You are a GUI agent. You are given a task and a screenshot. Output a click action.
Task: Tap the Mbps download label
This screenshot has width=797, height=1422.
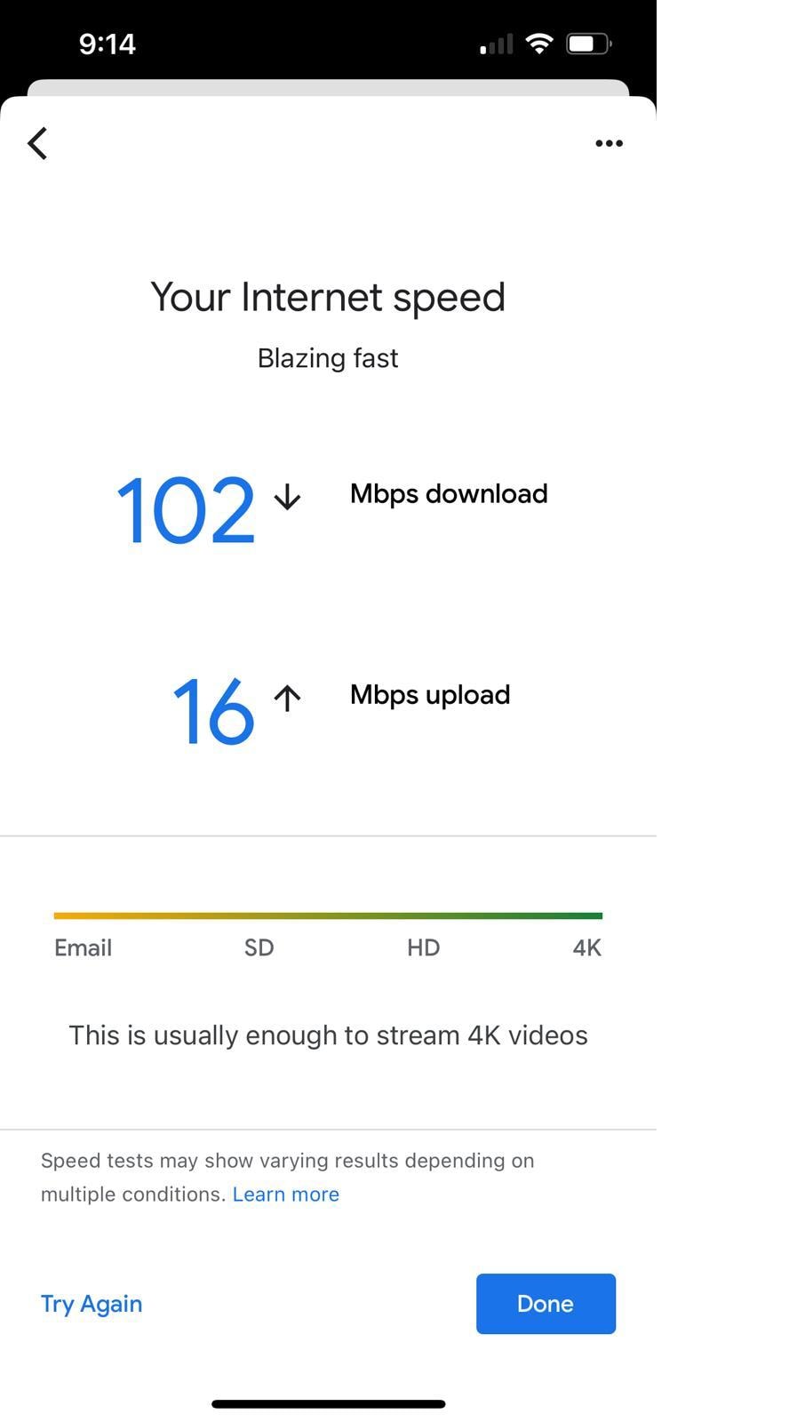click(x=449, y=494)
